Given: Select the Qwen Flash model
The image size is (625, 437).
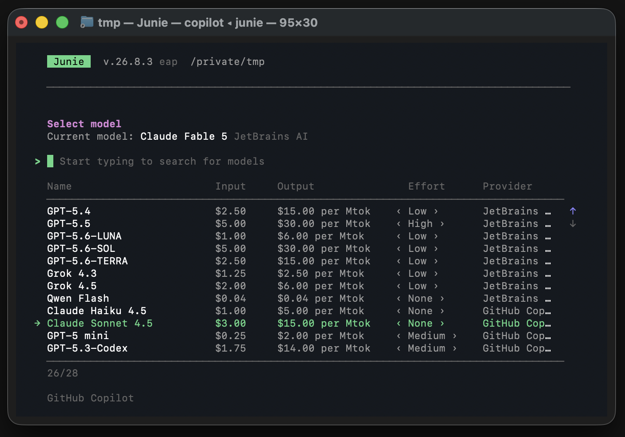Looking at the screenshot, I should [78, 299].
